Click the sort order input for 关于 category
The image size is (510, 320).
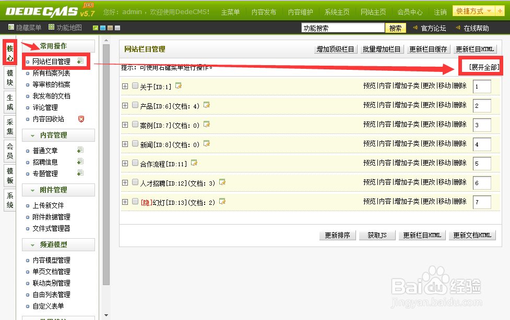pos(482,85)
